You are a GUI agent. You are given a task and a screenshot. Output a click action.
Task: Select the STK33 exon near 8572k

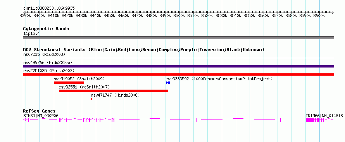point(281,120)
